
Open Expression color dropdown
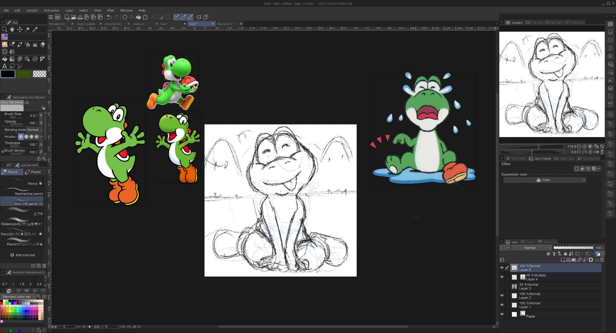point(545,180)
